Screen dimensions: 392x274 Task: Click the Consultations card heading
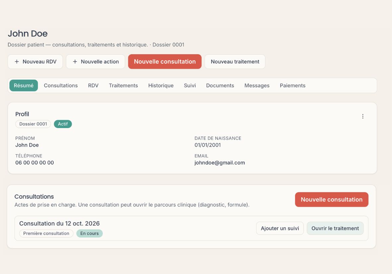[34, 196]
